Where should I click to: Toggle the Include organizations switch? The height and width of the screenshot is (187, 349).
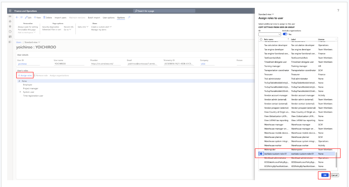pos(285,34)
